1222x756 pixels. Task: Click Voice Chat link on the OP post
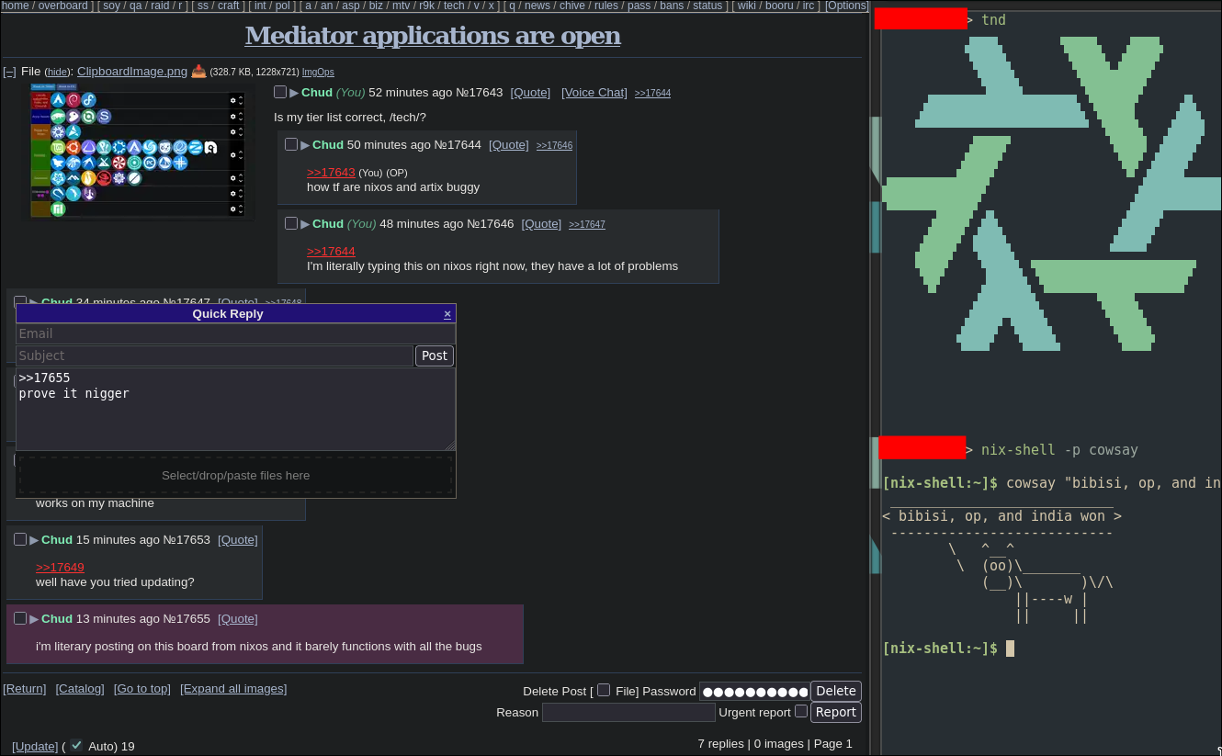(594, 93)
